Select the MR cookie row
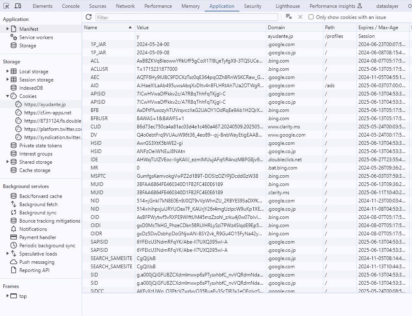 pos(246,168)
